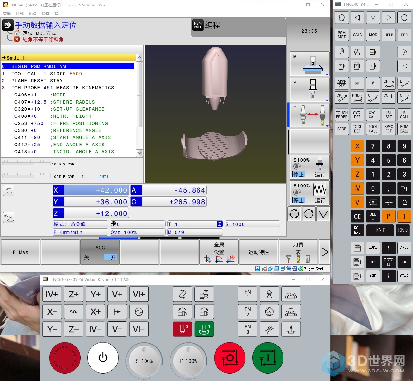Click the CC circle center key

(x=389, y=97)
